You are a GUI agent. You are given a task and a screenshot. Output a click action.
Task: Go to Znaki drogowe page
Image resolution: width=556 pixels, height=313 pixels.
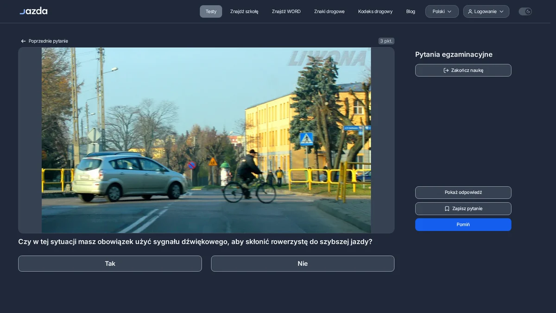coord(329,12)
